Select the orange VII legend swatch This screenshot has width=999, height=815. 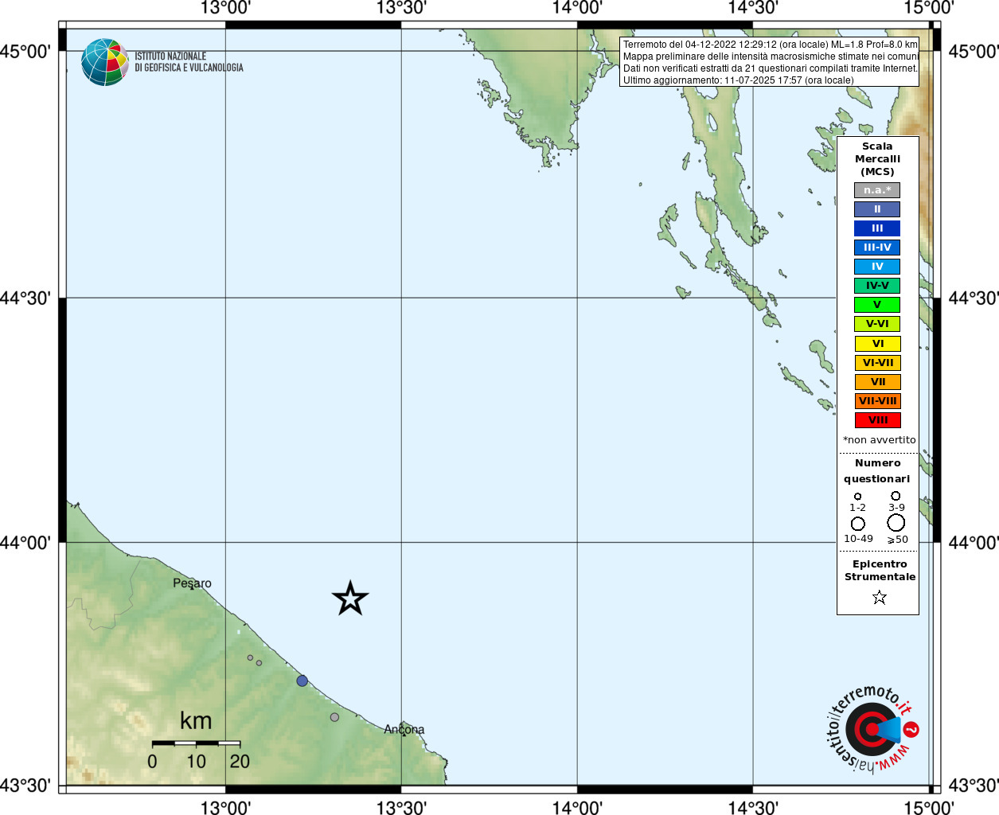(877, 382)
